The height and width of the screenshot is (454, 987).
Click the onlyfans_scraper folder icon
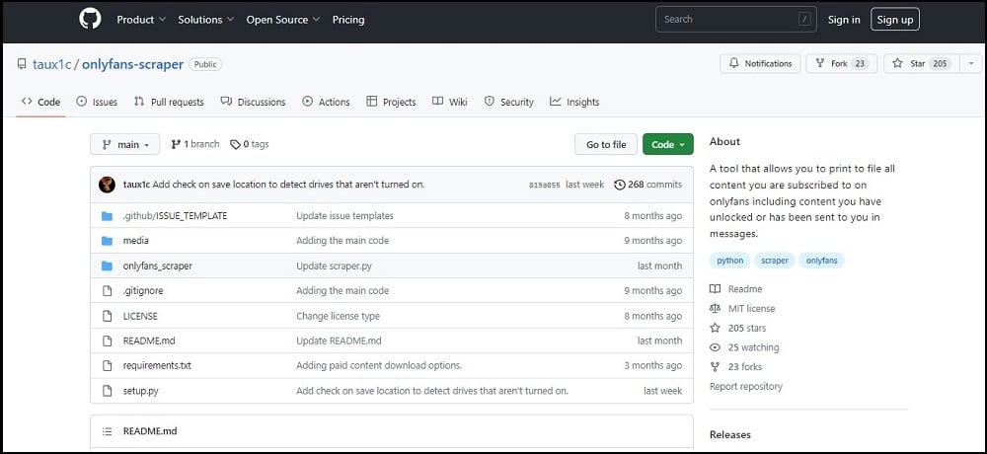107,265
